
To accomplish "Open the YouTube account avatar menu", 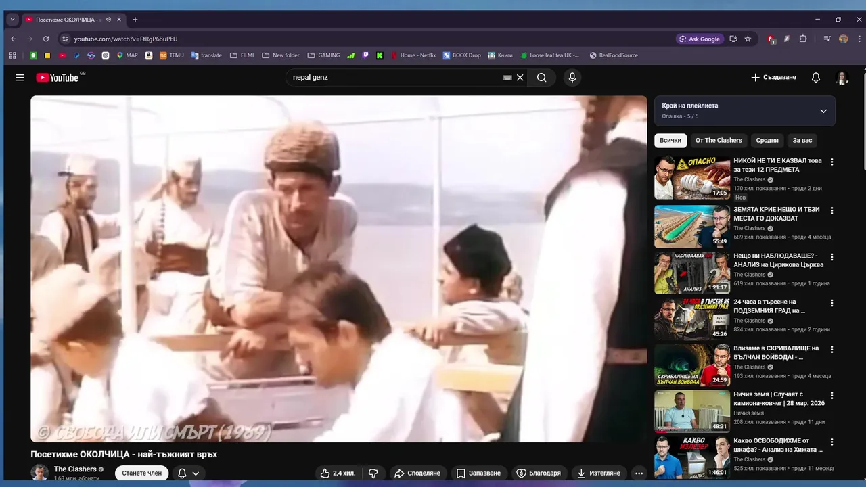I will [842, 78].
